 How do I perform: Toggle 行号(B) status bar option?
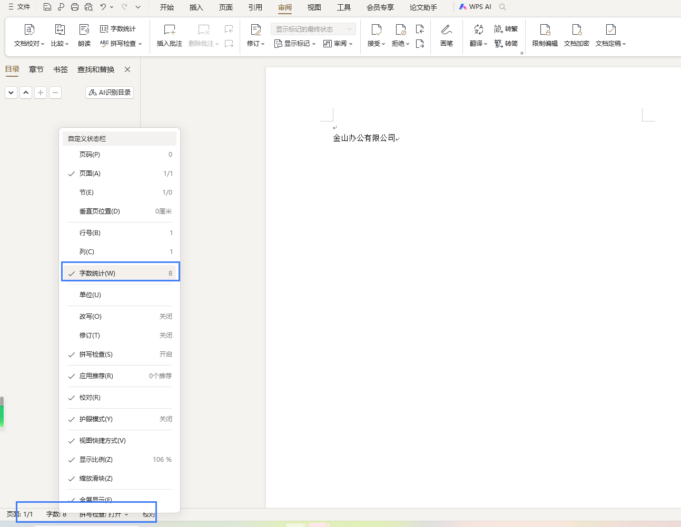click(120, 233)
